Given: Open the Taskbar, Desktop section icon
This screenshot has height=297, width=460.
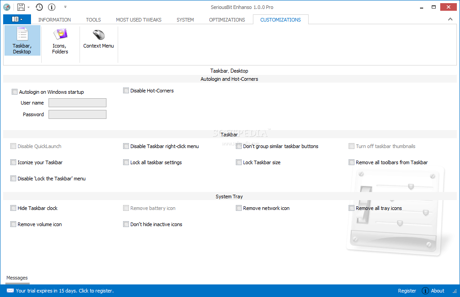Looking at the screenshot, I should pos(22,40).
